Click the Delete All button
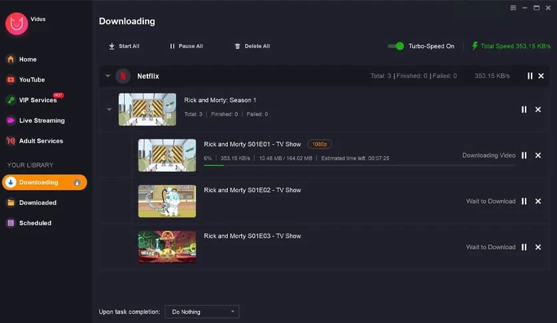The image size is (557, 323). 253,46
